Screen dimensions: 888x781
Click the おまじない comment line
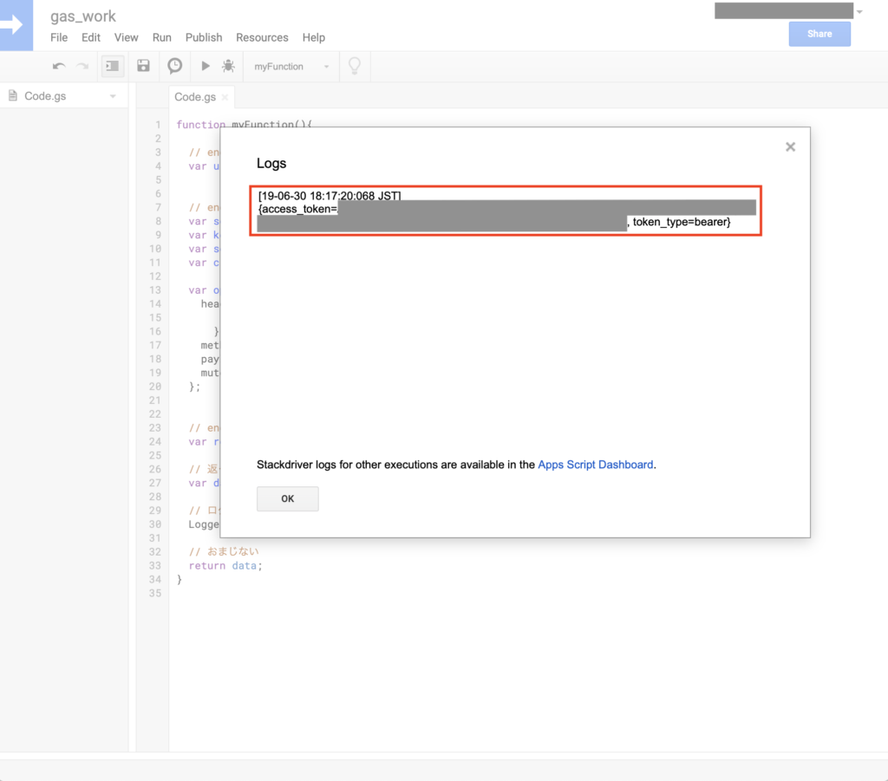click(224, 551)
